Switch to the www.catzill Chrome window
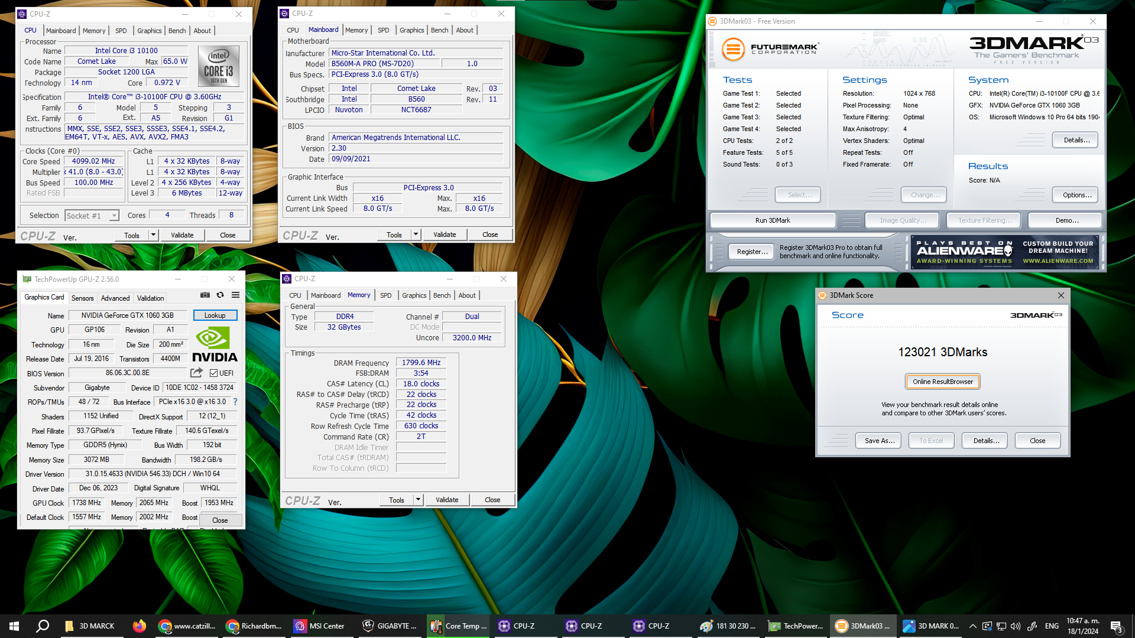The width and height of the screenshot is (1135, 638). [x=188, y=626]
